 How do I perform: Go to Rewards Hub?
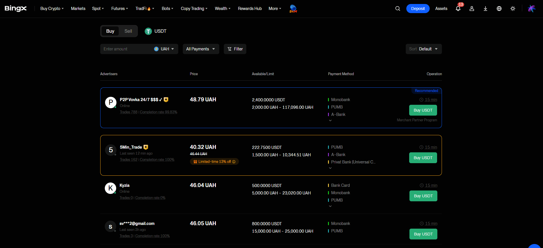click(250, 9)
